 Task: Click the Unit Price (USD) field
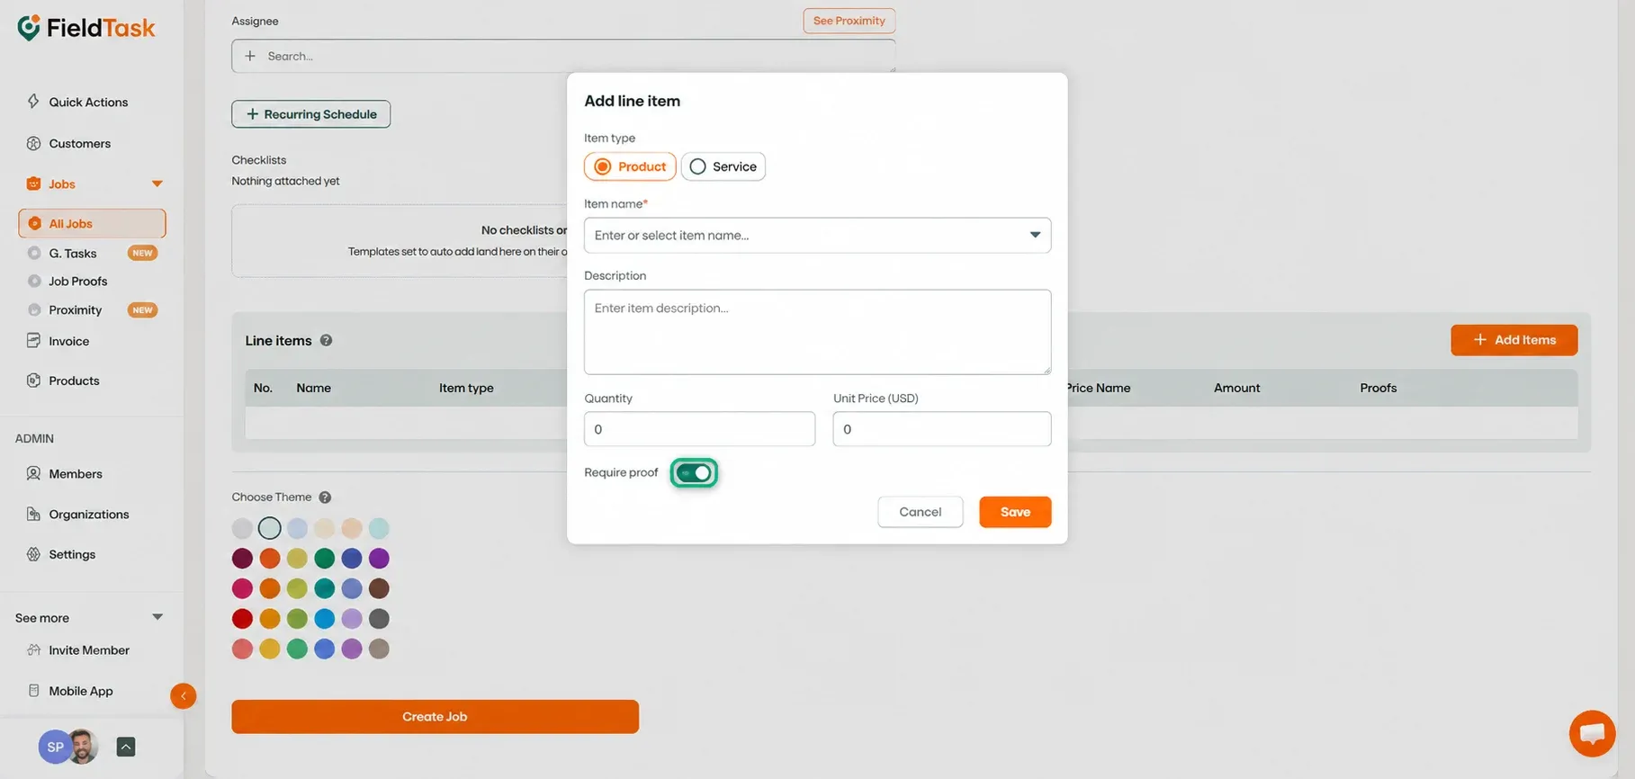(941, 429)
